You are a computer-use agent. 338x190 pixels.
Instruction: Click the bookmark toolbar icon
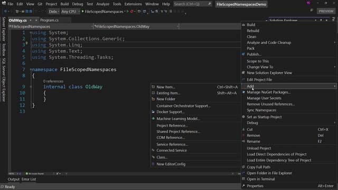171,11
